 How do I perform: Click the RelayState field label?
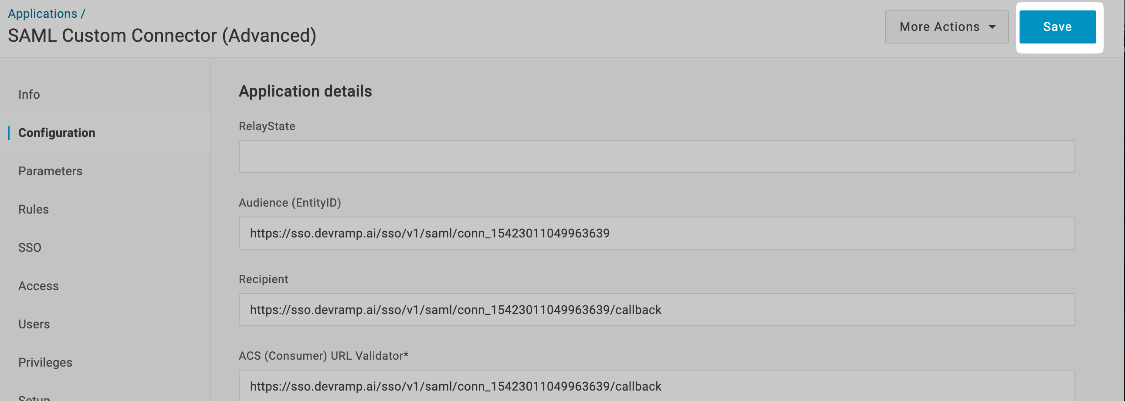click(x=267, y=127)
